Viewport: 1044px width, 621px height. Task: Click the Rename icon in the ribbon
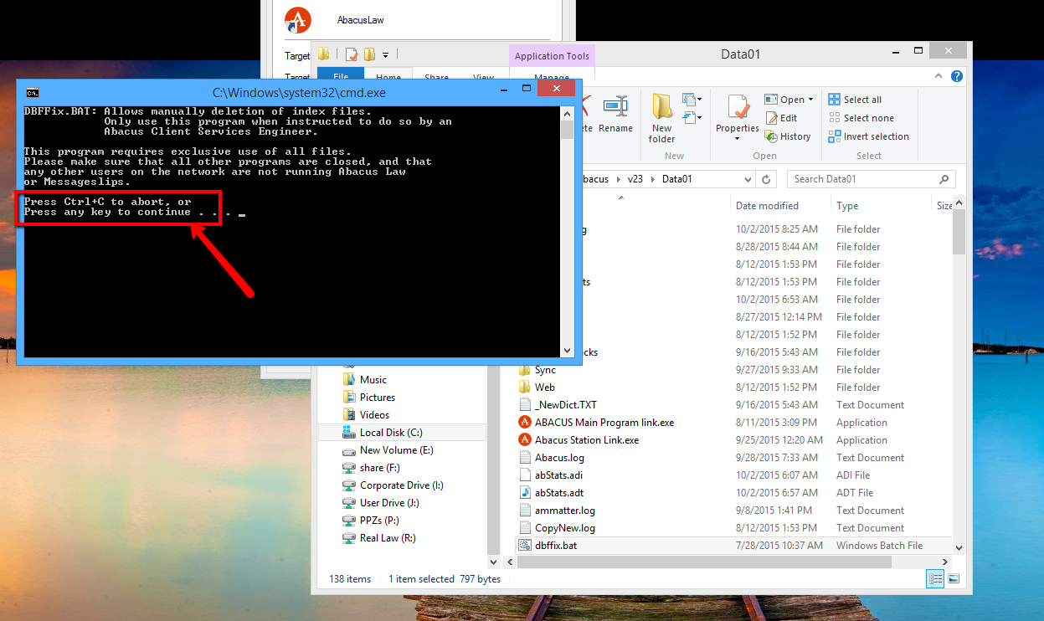[x=615, y=113]
